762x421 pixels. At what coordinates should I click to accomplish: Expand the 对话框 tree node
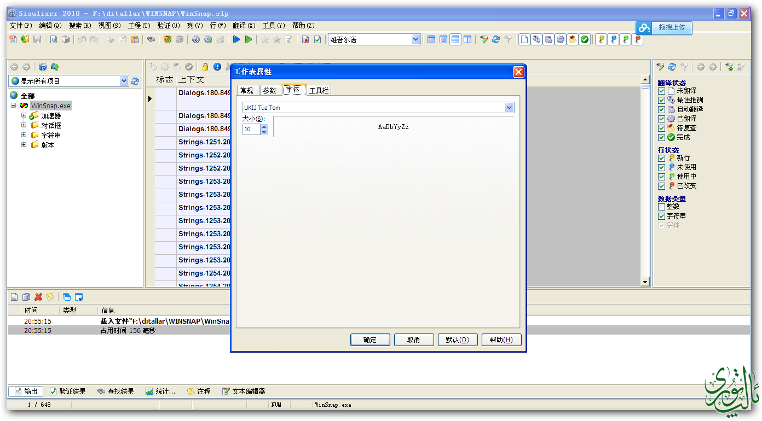point(24,125)
